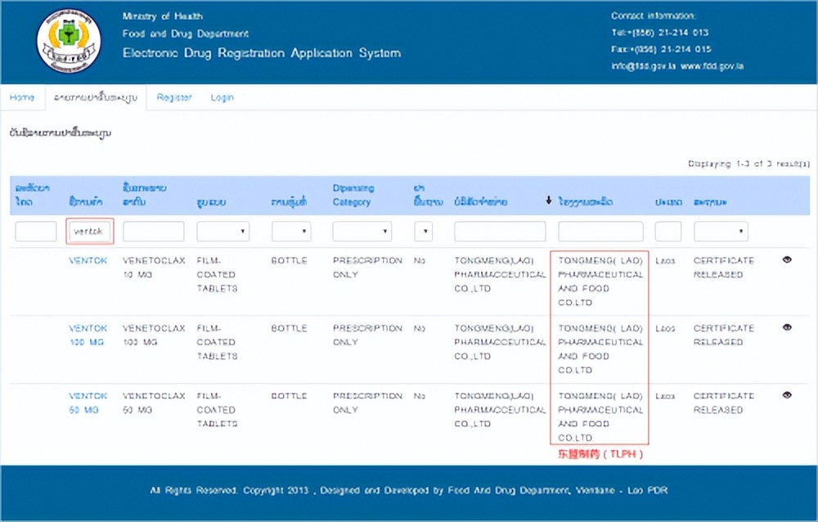Screen dimensions: 818x522
Task: Click brand name filter field containing ventok
Action: pos(90,232)
